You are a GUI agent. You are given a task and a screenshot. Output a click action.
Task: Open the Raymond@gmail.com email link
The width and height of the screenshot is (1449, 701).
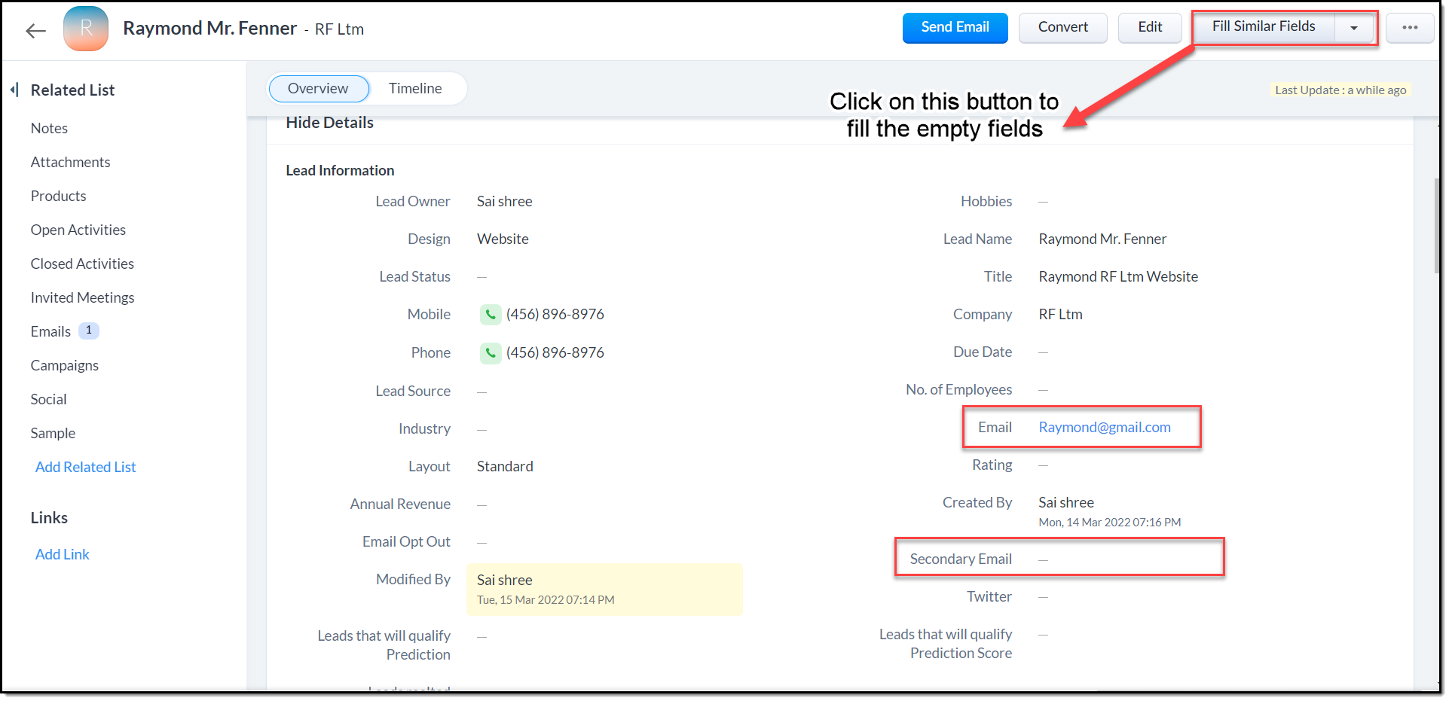click(x=1104, y=428)
